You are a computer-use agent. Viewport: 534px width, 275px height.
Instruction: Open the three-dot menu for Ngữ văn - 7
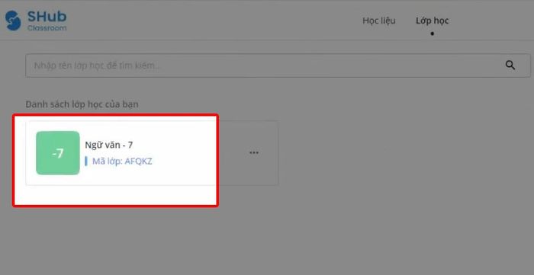click(x=254, y=152)
